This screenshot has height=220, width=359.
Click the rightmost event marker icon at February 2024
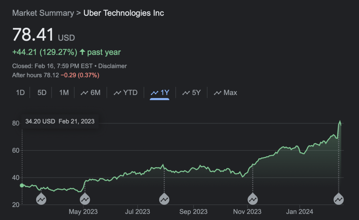click(x=339, y=199)
